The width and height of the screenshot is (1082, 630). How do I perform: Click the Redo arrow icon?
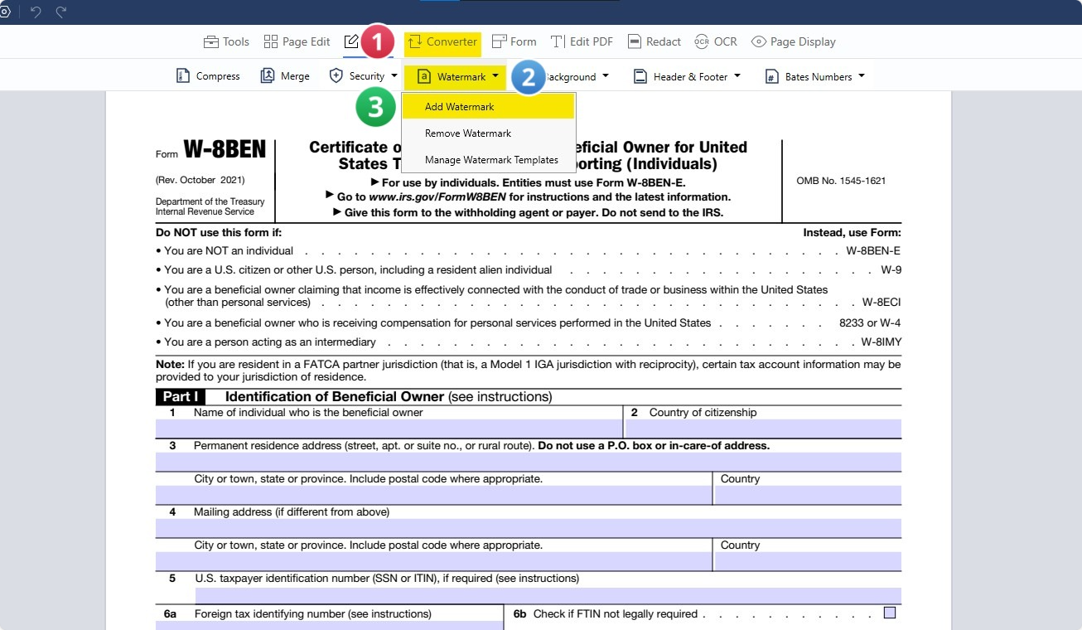(x=61, y=12)
